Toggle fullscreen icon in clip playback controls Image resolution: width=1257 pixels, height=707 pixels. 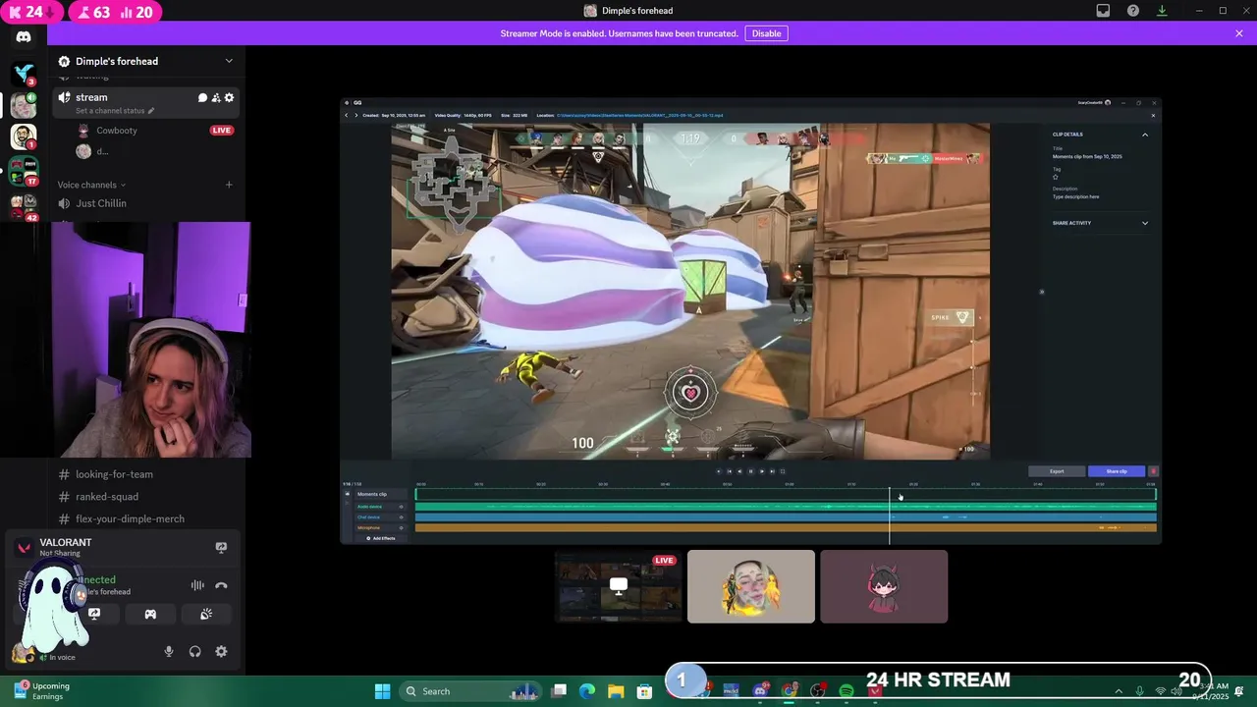pos(783,471)
